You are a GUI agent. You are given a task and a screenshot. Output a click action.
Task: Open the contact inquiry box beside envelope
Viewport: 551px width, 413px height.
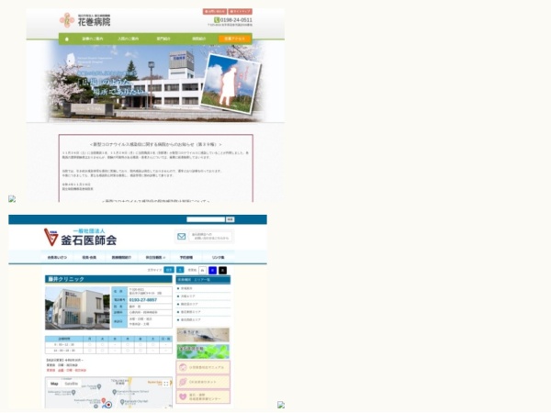(211, 237)
